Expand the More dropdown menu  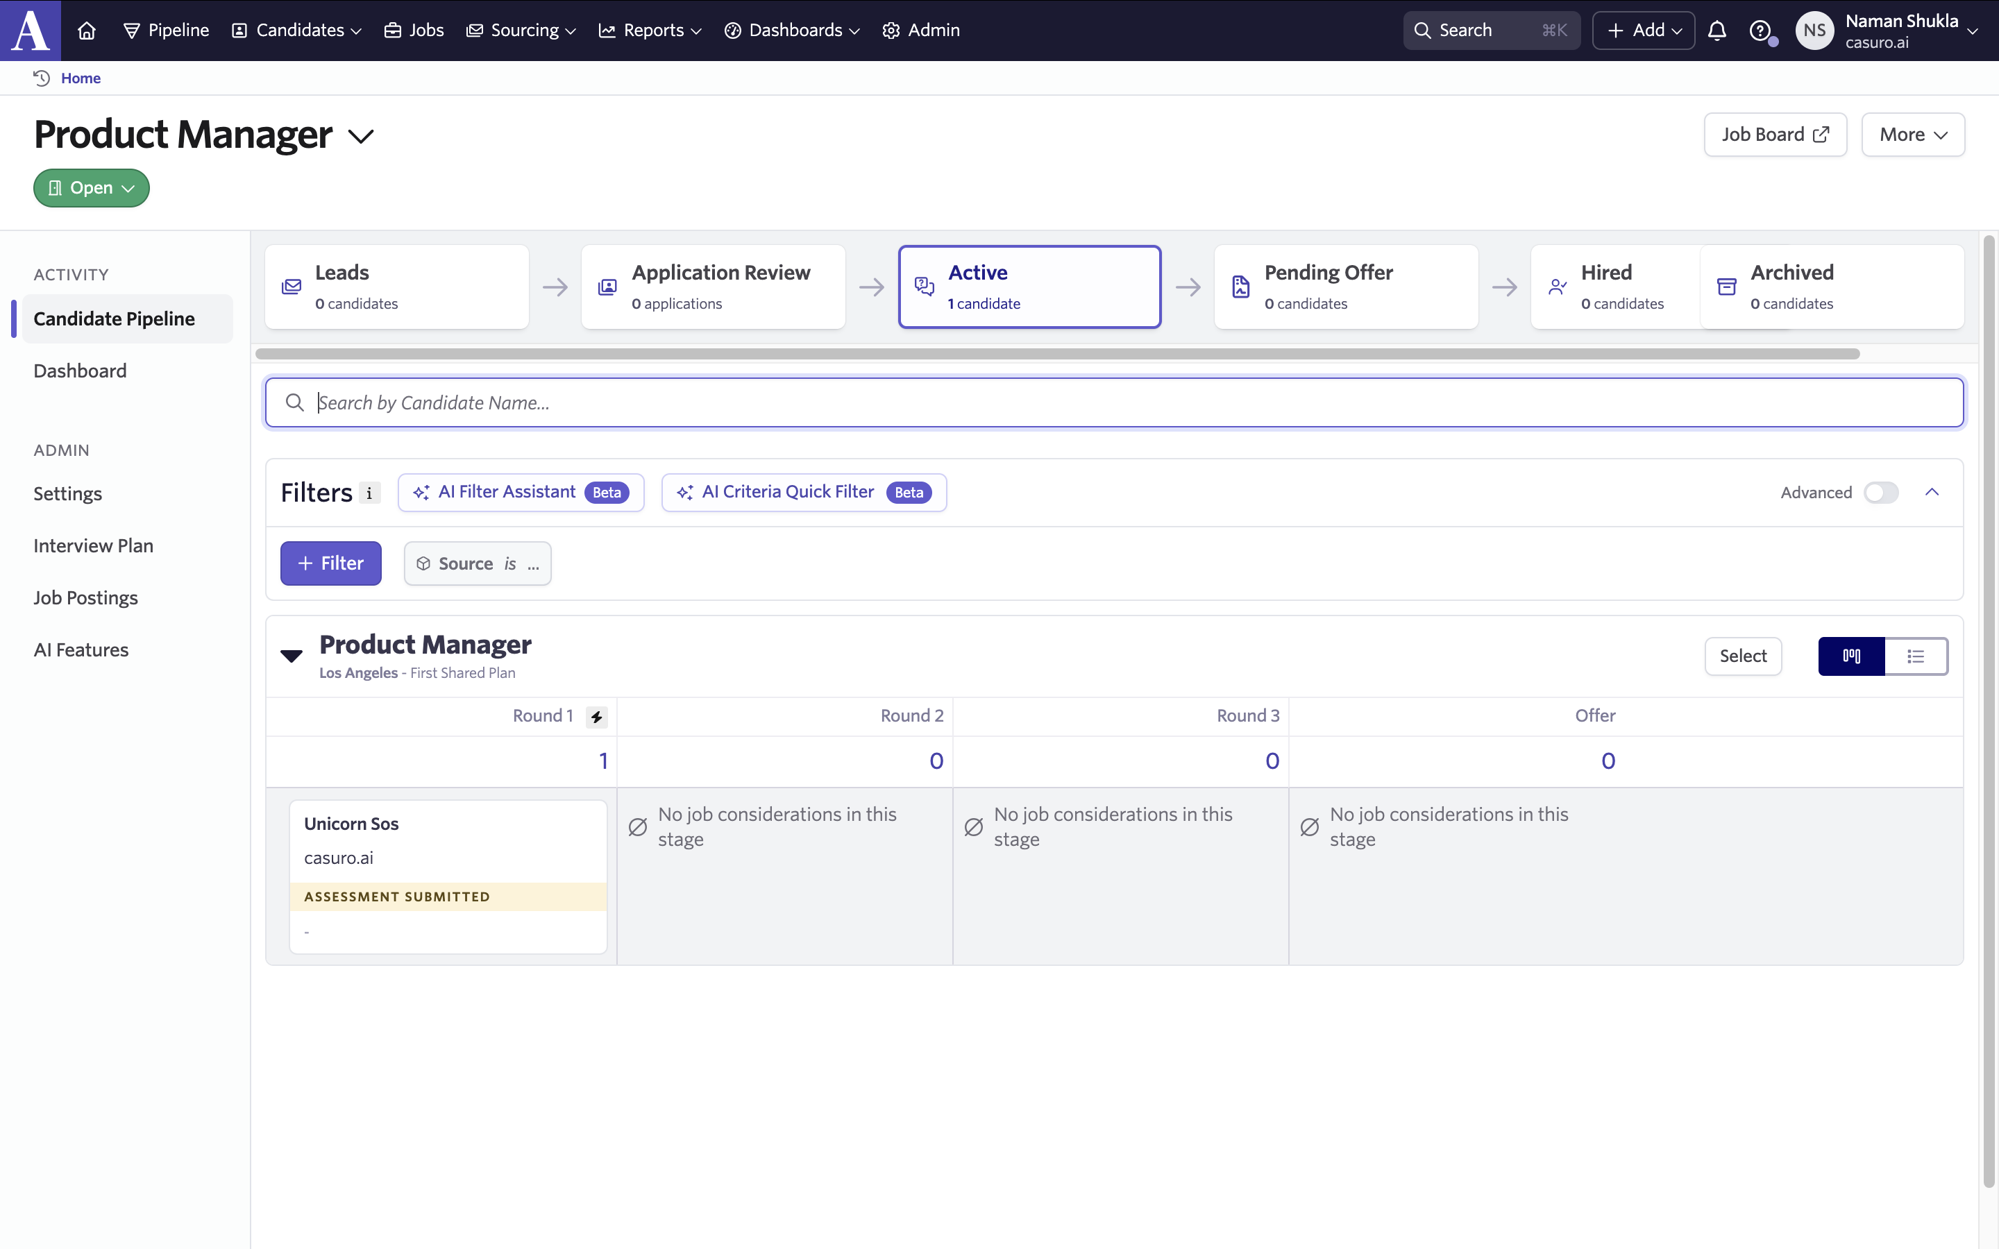[x=1912, y=135]
